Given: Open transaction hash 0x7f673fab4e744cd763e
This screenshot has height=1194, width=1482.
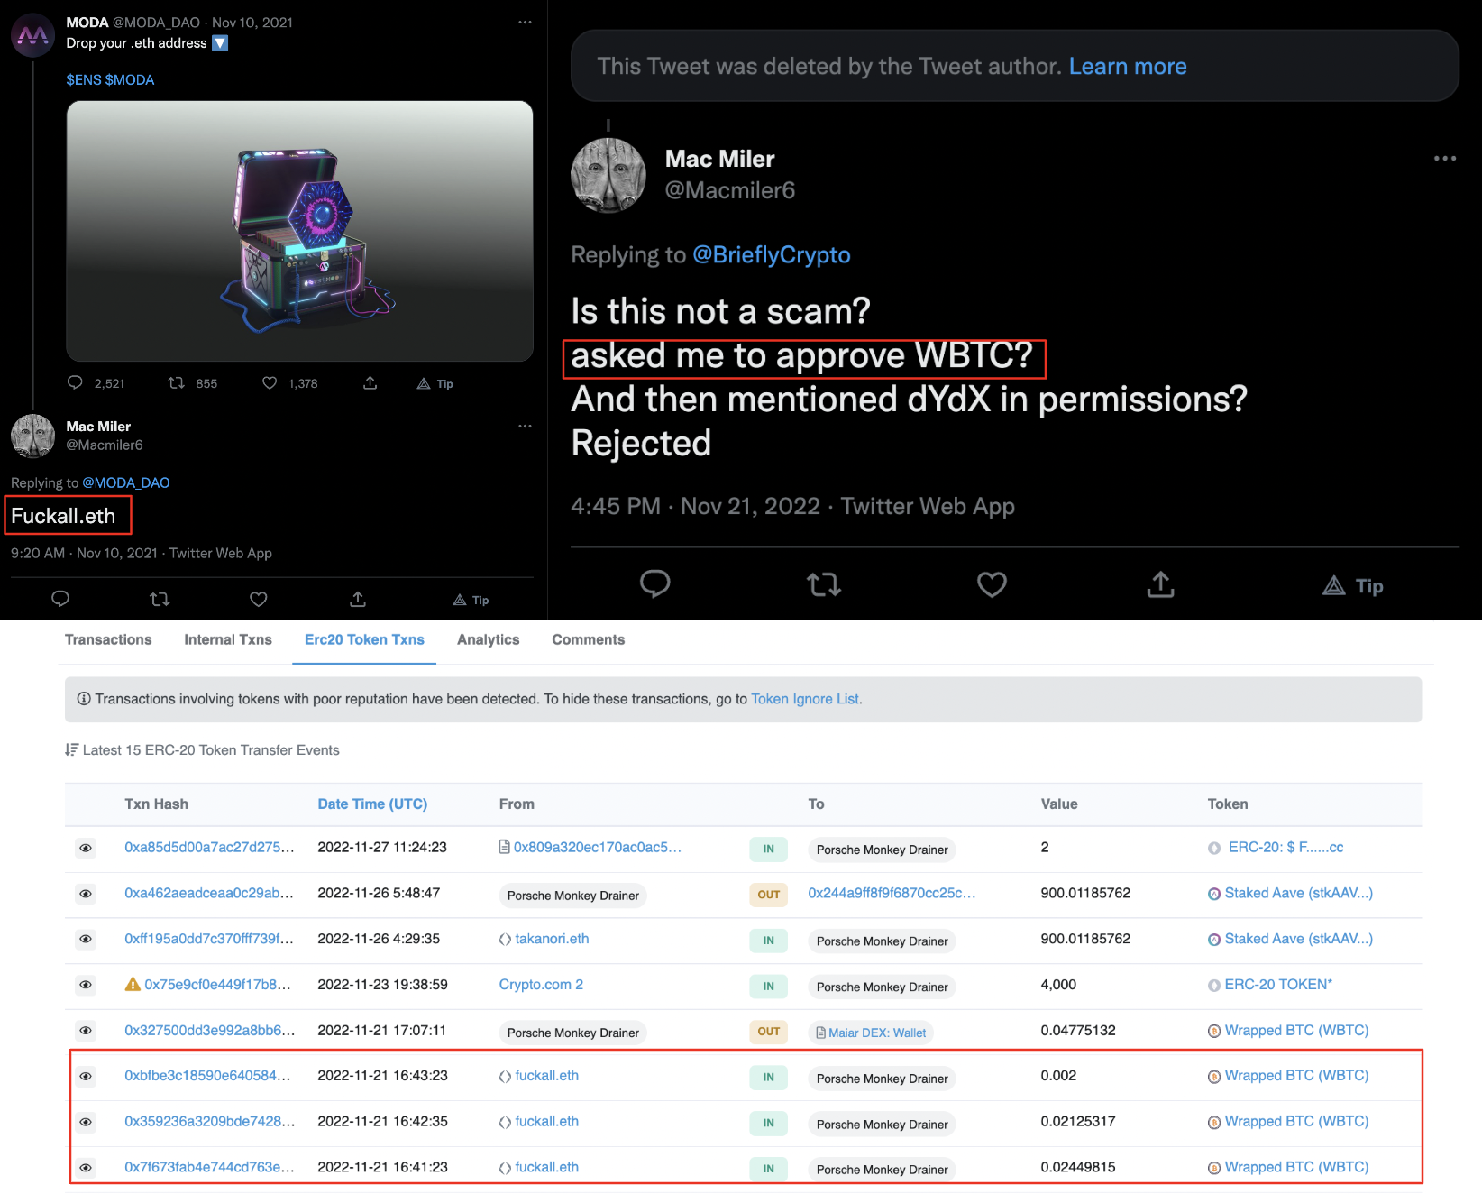Looking at the screenshot, I should [x=209, y=1167].
